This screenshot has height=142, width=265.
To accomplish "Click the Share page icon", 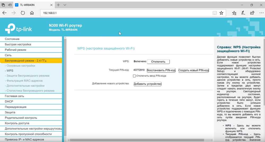I will [252, 13].
